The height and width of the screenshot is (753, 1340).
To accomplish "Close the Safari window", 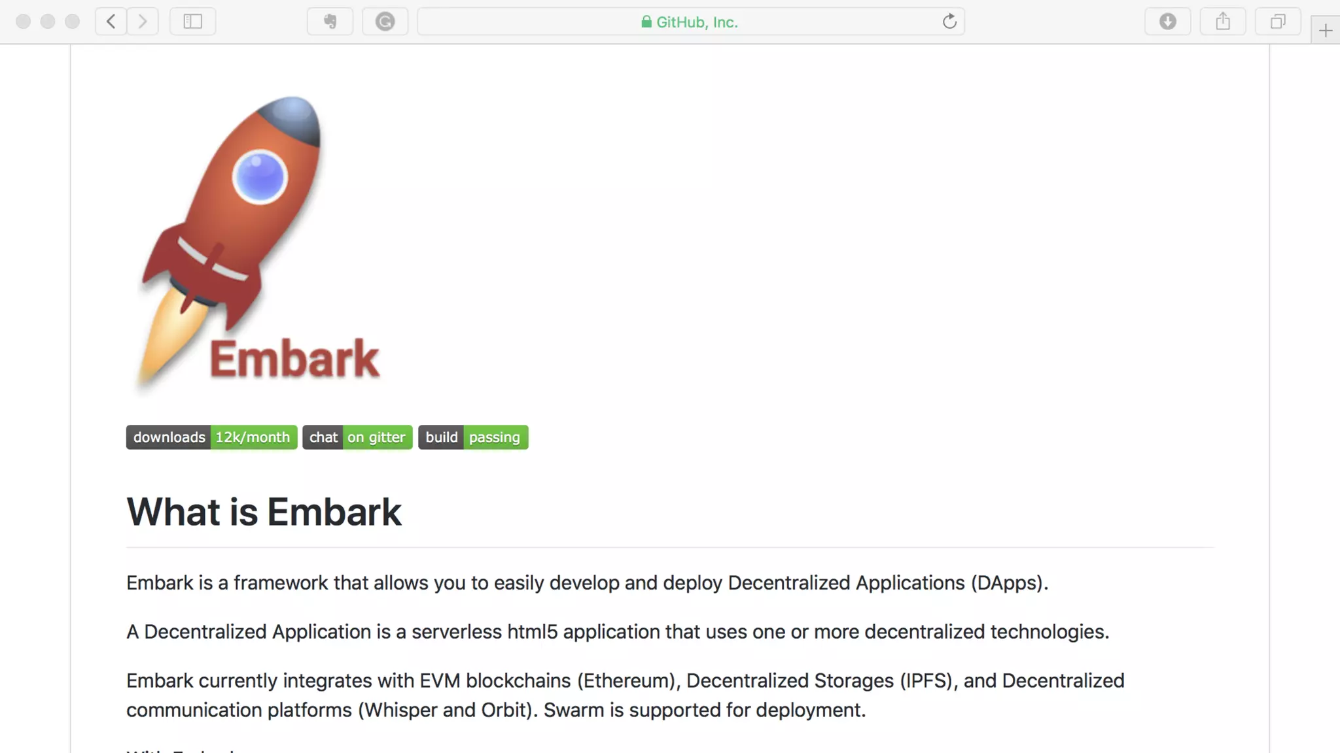I will [x=23, y=22].
